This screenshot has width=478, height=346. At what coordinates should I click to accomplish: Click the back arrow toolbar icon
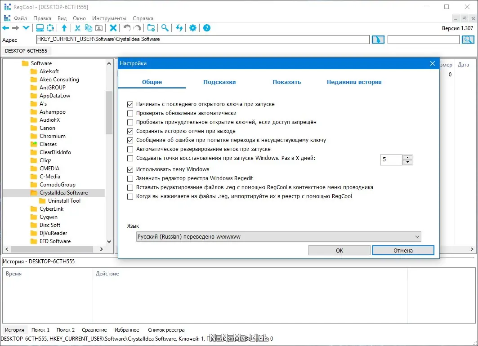5,28
